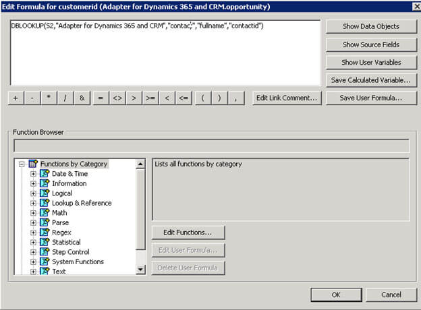Screen dimensions: 421x310
Task: Expand the Lookup & Reference category
Action: point(33,204)
